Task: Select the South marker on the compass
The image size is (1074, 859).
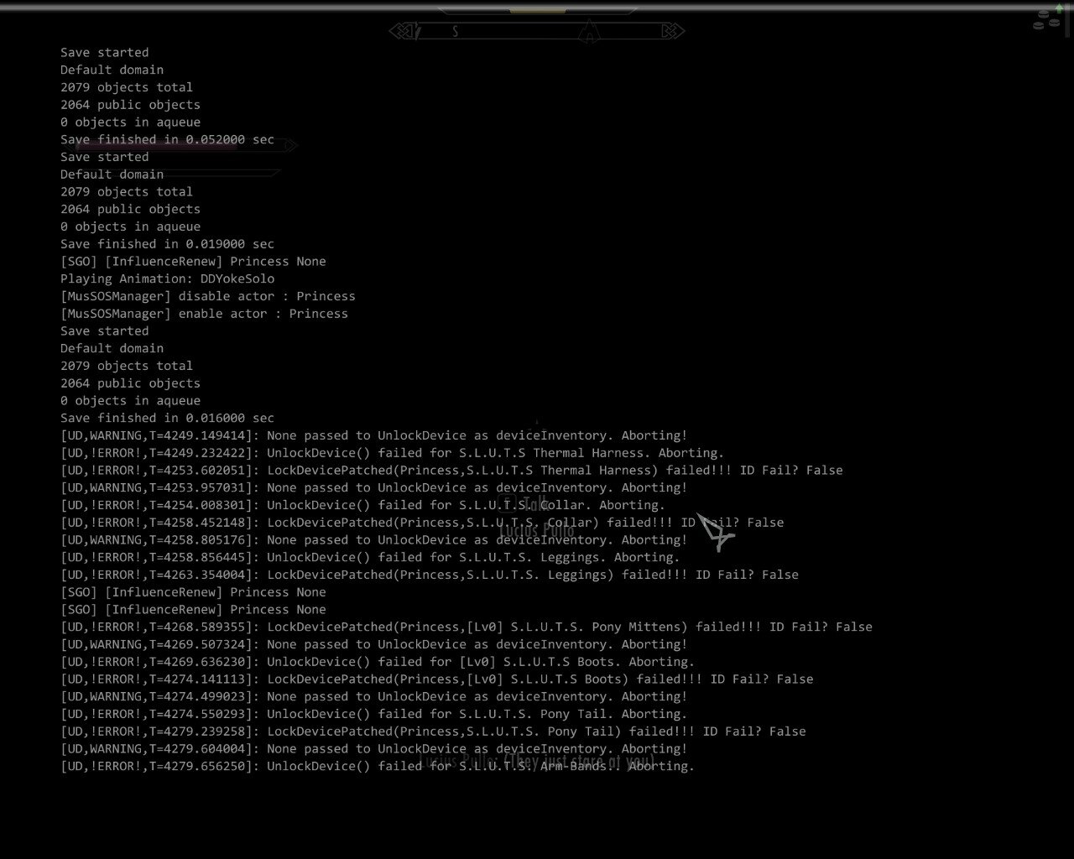Action: [456, 31]
